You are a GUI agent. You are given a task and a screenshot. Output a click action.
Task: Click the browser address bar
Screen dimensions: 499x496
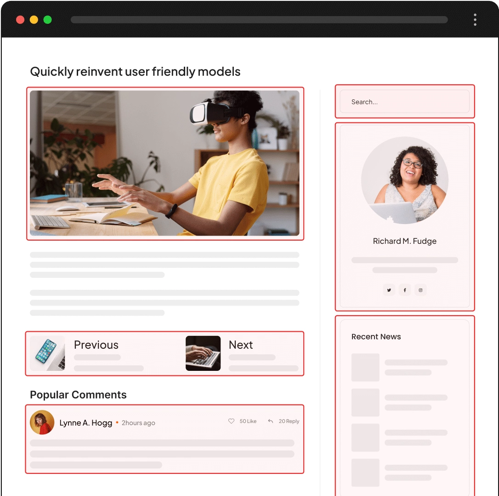(259, 19)
